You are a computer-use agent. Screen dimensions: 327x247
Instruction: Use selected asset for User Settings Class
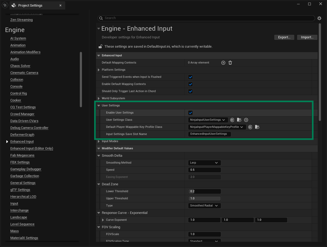pyautogui.click(x=232, y=120)
